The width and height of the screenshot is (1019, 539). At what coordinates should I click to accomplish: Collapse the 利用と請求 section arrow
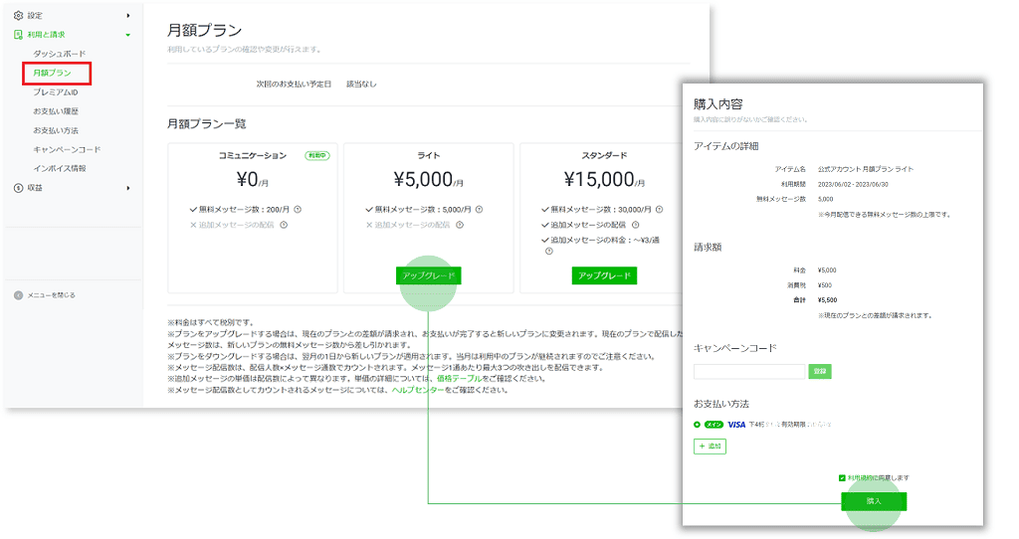(127, 35)
